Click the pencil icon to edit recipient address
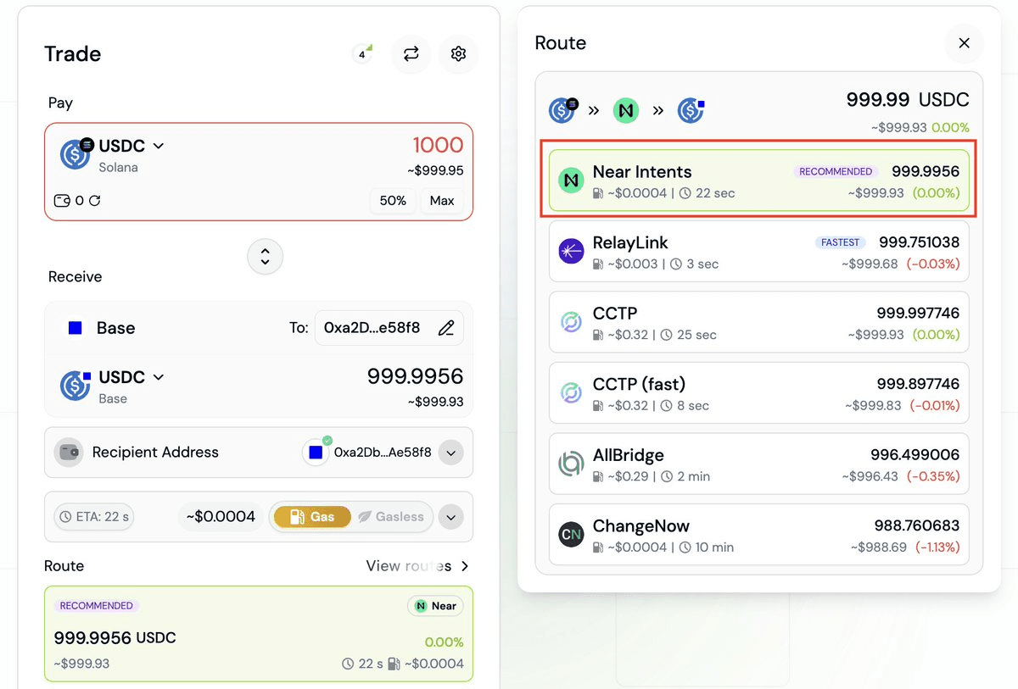 click(x=446, y=327)
